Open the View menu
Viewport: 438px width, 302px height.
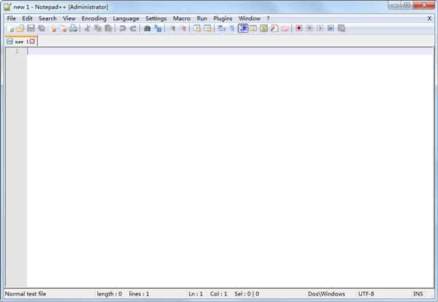point(69,18)
